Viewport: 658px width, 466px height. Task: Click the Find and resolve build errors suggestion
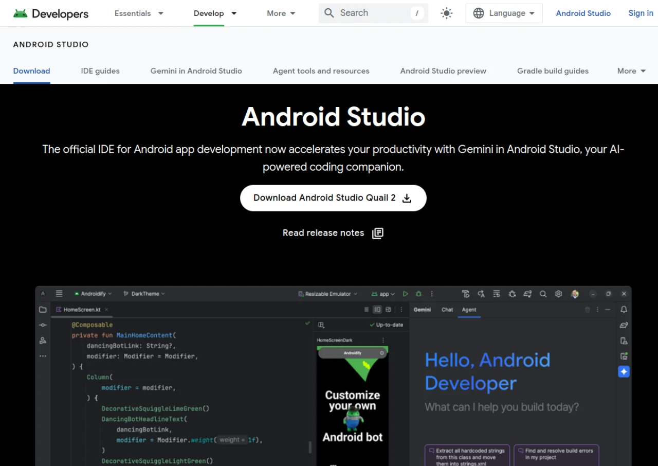[556, 455]
